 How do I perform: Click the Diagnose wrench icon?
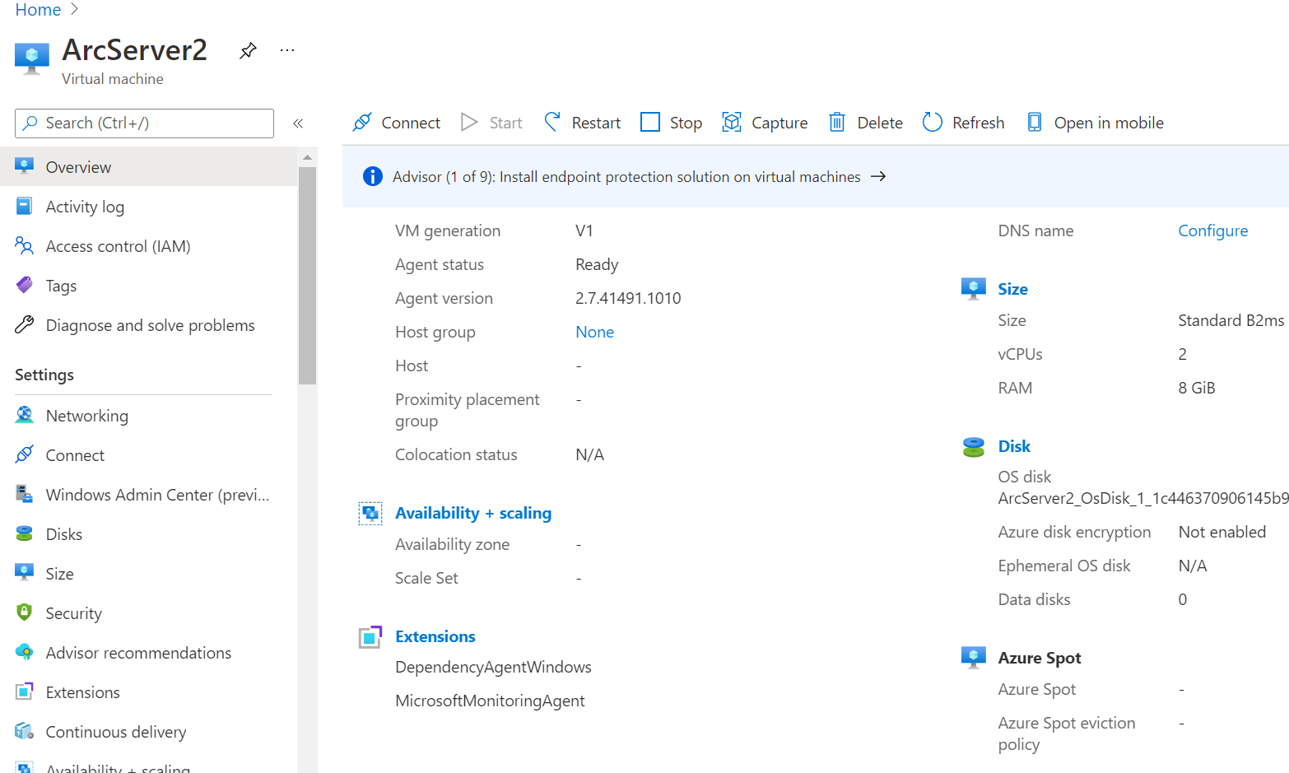pyautogui.click(x=25, y=325)
